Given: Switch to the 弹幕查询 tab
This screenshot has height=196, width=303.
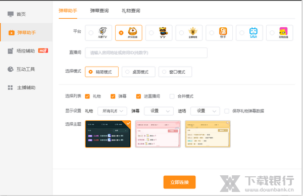Looking at the screenshot, I should click(99, 11).
